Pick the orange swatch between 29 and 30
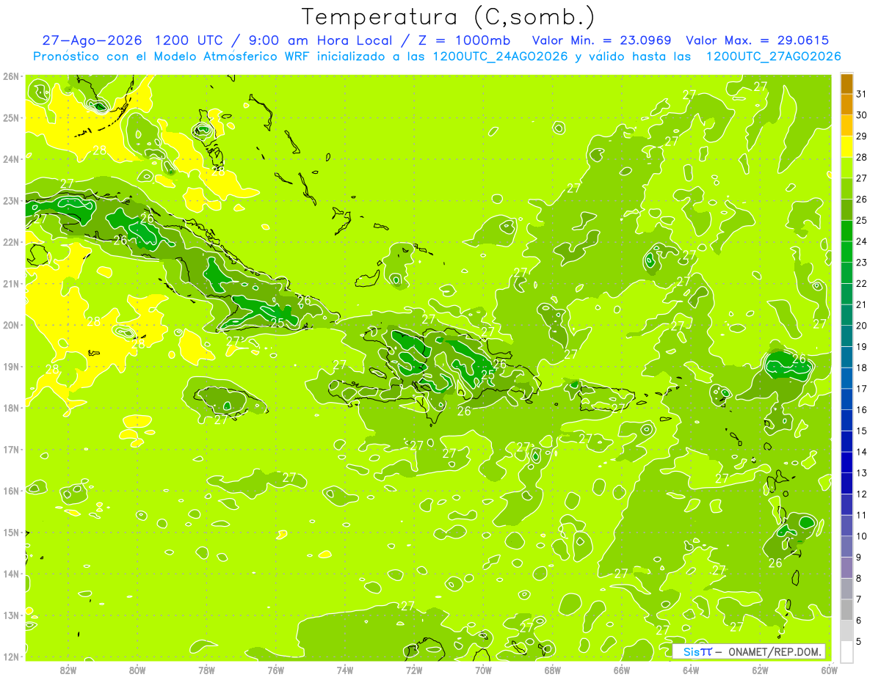Image resolution: width=881 pixels, height=680 pixels. tap(846, 125)
